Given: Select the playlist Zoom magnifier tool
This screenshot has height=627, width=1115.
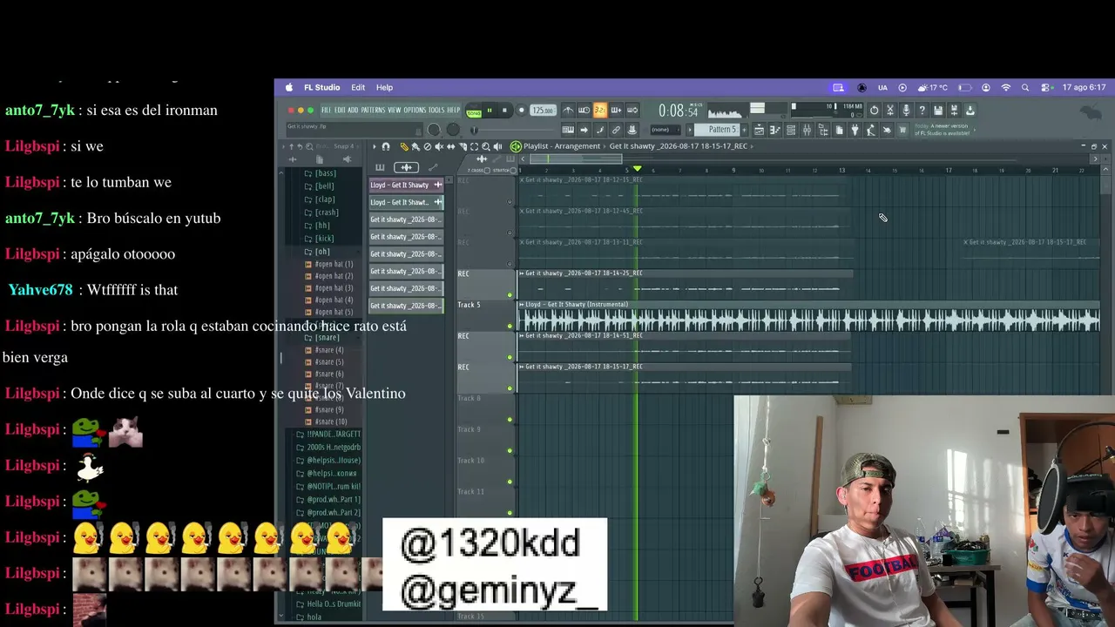Looking at the screenshot, I should [486, 146].
